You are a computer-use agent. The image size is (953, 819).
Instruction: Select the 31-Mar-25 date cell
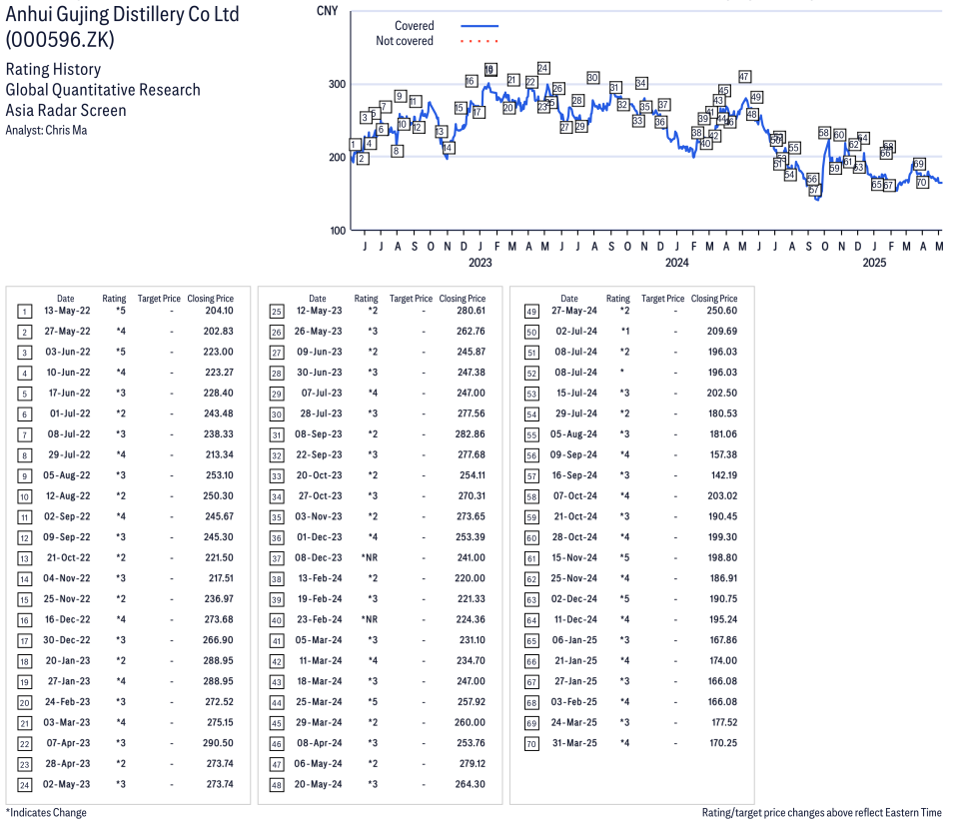(x=575, y=743)
